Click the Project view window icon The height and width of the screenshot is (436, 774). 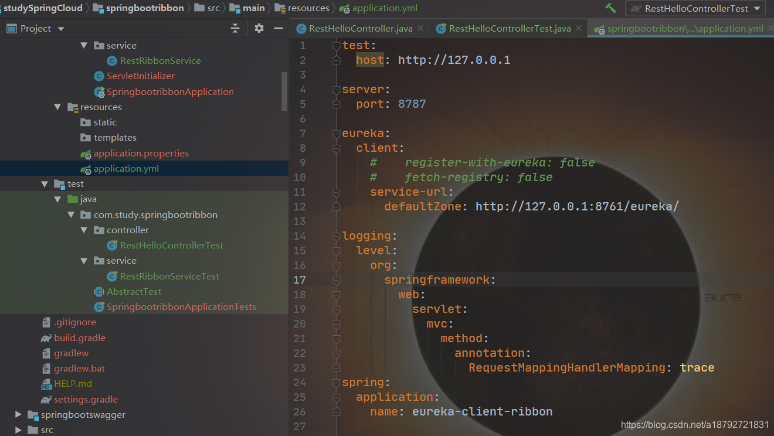click(11, 28)
